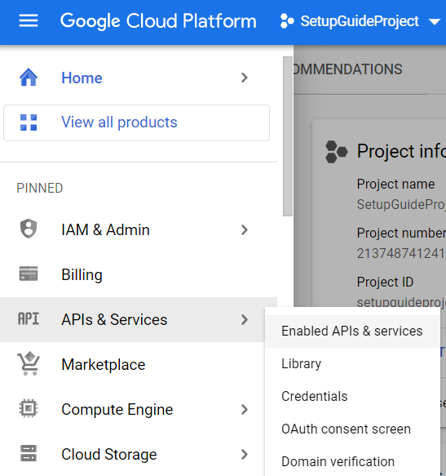This screenshot has width=446, height=476.
Task: Click the Cloud Storage icon
Action: pos(29,453)
